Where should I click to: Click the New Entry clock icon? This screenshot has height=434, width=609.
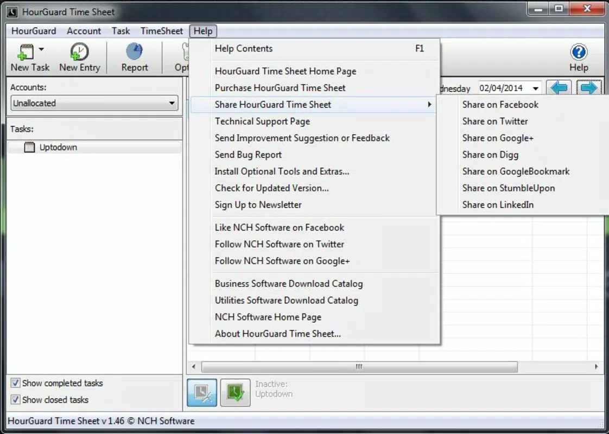pyautogui.click(x=79, y=52)
